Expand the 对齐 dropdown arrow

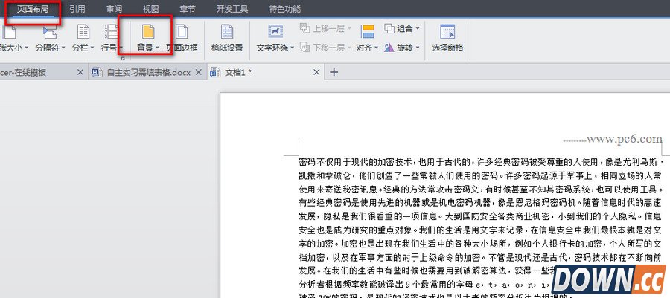coord(377,48)
